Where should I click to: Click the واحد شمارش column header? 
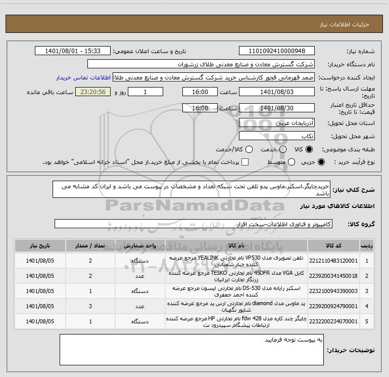pos(140,245)
